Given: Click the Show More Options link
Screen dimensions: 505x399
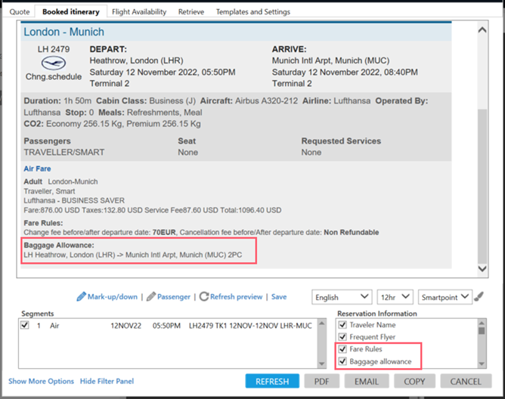Looking at the screenshot, I should point(42,382).
